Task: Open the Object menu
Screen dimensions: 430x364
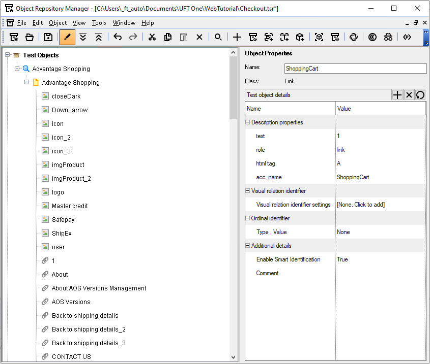Action: (x=58, y=23)
